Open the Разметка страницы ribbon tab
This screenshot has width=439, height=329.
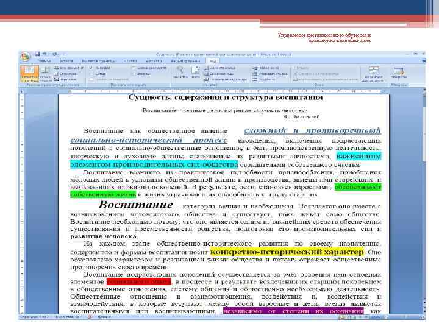[x=99, y=61]
